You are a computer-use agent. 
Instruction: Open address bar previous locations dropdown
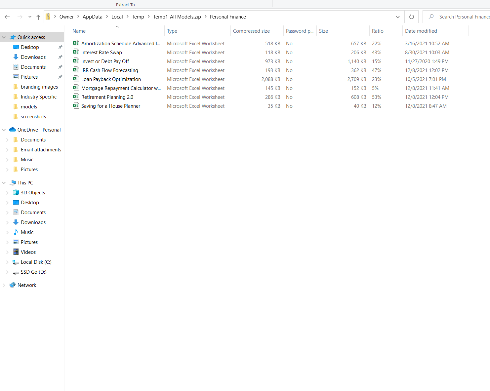(397, 17)
